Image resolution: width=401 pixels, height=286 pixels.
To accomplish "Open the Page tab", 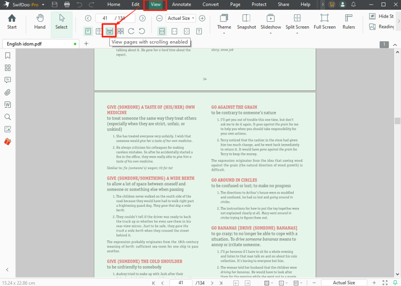I will [235, 5].
